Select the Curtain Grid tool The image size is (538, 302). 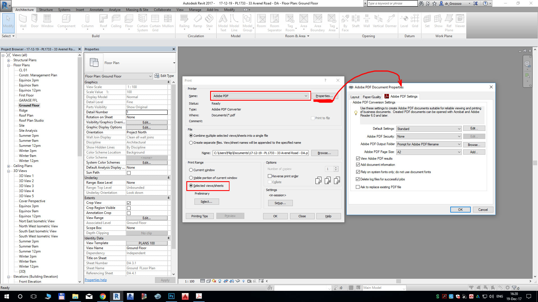tap(155, 23)
